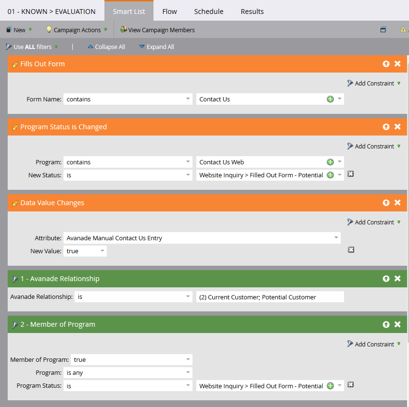
Task: Remove the New Status constraint row
Action: pyautogui.click(x=351, y=174)
